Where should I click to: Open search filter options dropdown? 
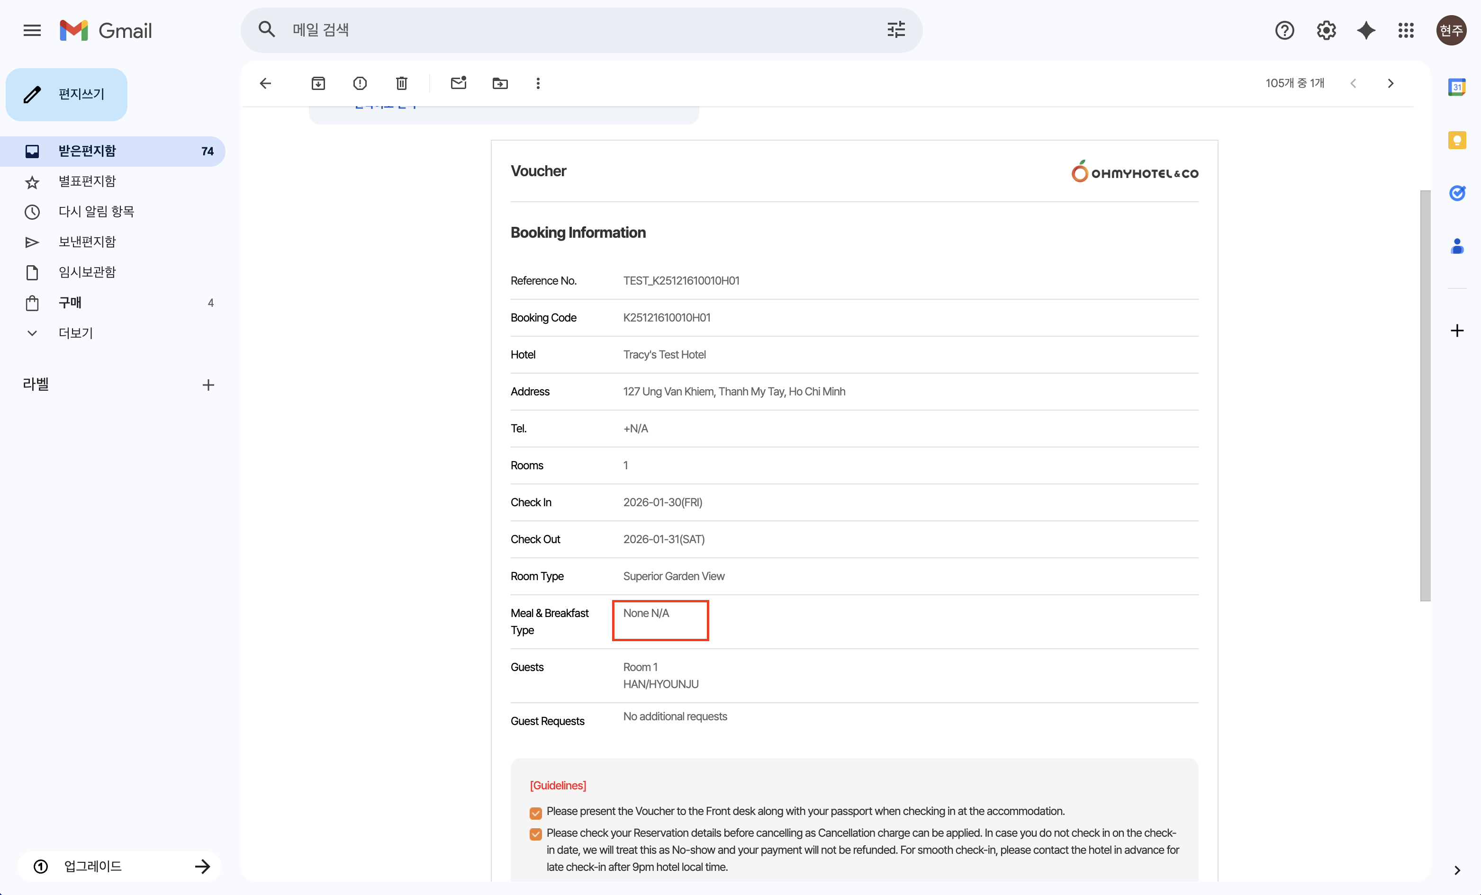[x=895, y=30]
